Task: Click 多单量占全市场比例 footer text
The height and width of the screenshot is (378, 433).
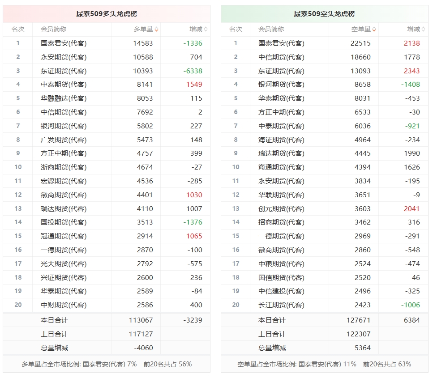Action: pos(107,364)
